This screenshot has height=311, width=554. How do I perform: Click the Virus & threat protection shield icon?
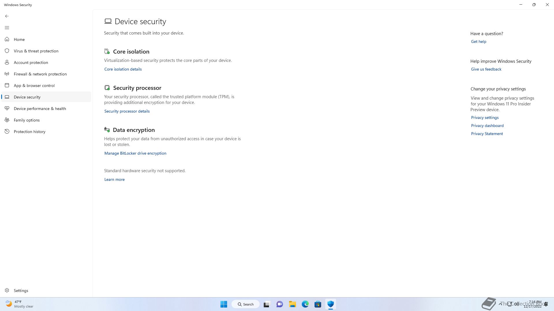click(x=7, y=51)
